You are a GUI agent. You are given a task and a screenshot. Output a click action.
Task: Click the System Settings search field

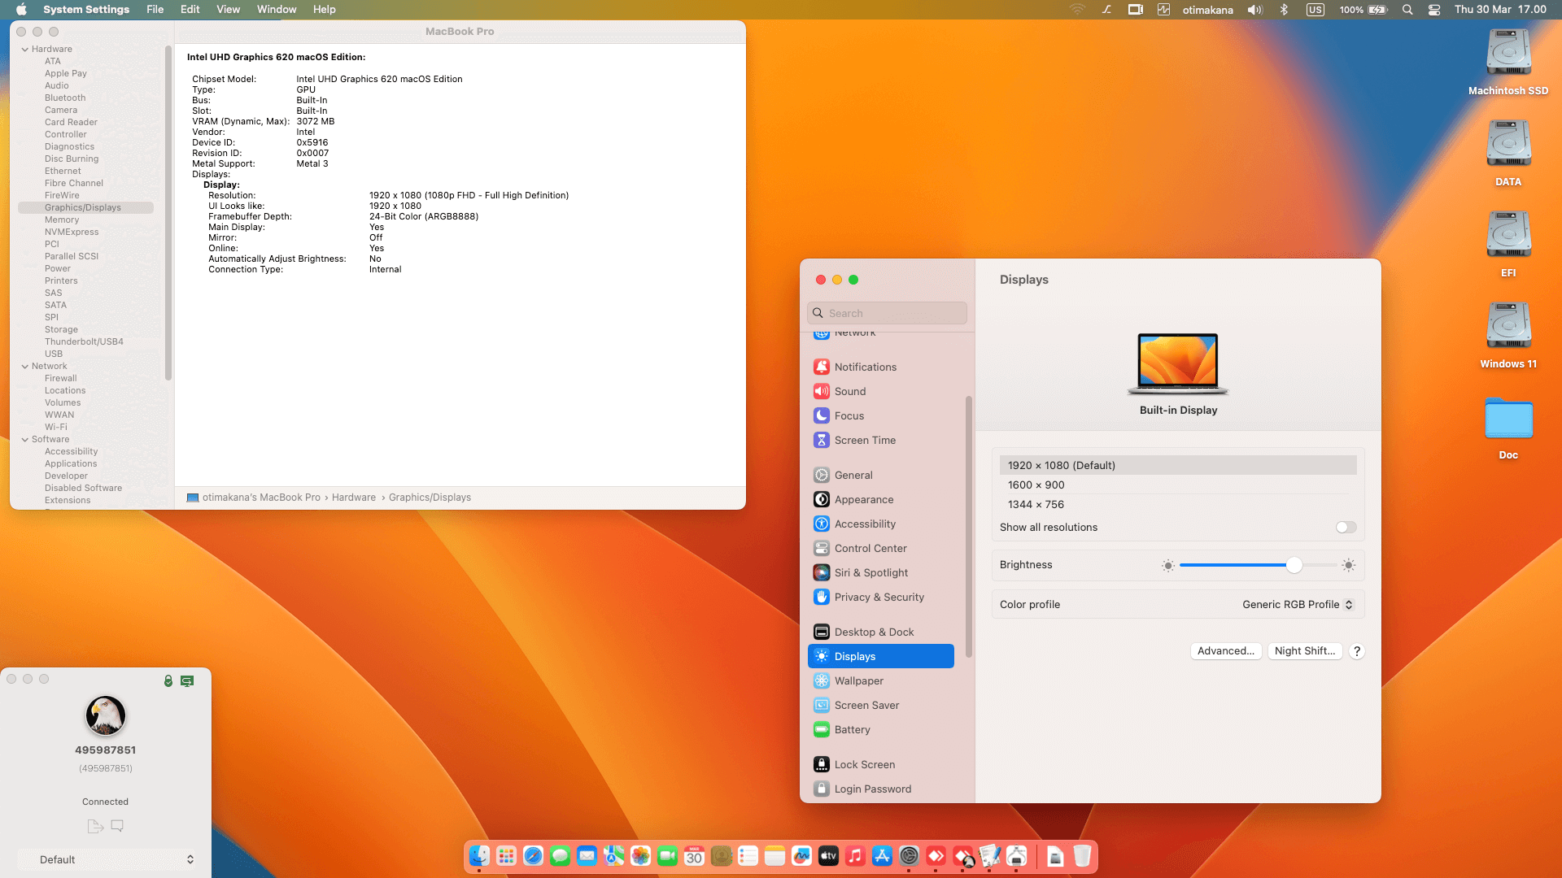tap(887, 312)
